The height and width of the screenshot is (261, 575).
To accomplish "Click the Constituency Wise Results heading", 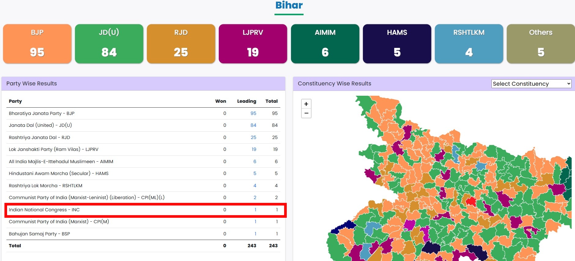I will click(334, 84).
